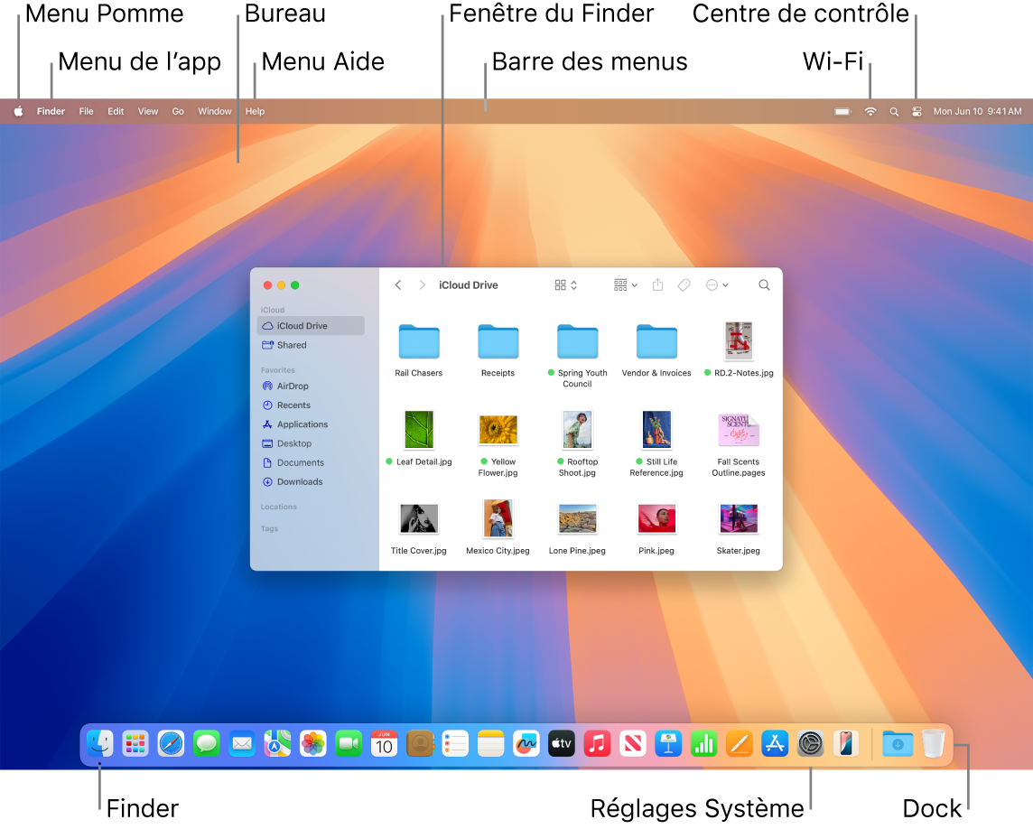
Task: Open the grouping options dropdown in Finder
Action: click(624, 284)
